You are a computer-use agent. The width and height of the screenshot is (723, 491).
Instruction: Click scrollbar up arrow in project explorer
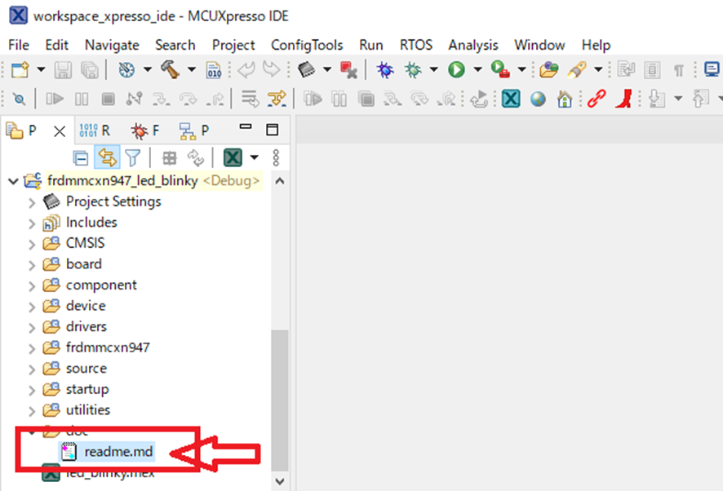[x=279, y=181]
